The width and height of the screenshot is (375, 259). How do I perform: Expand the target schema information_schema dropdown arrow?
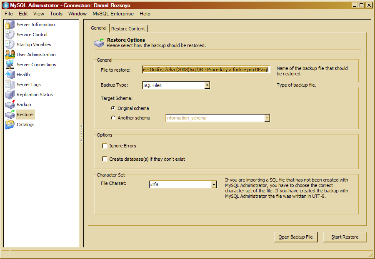pos(267,118)
